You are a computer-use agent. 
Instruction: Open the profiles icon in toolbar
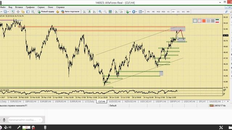pyautogui.click(x=5, y=12)
